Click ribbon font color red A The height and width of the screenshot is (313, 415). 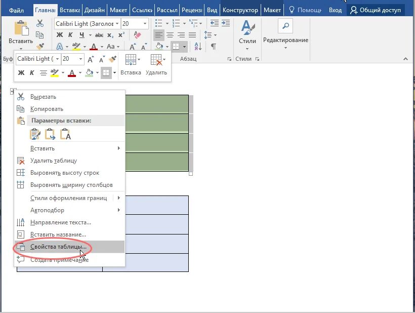(x=94, y=47)
